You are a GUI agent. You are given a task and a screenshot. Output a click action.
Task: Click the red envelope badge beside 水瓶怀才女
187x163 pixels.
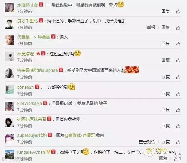coord(41,5)
